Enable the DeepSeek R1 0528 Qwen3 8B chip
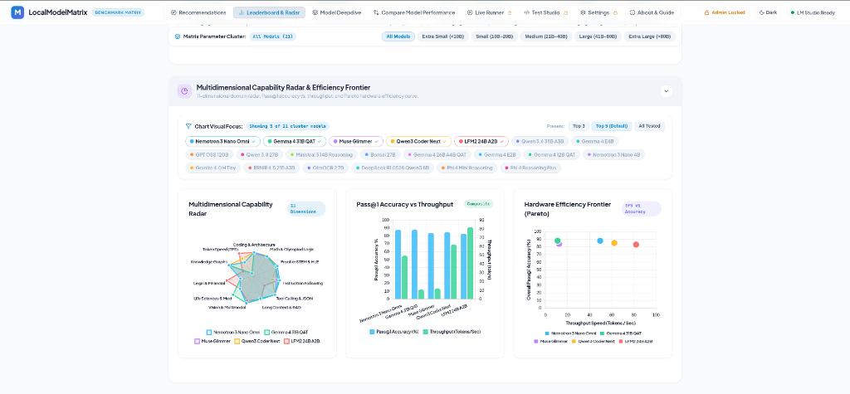Image resolution: width=850 pixels, height=394 pixels. tap(393, 168)
